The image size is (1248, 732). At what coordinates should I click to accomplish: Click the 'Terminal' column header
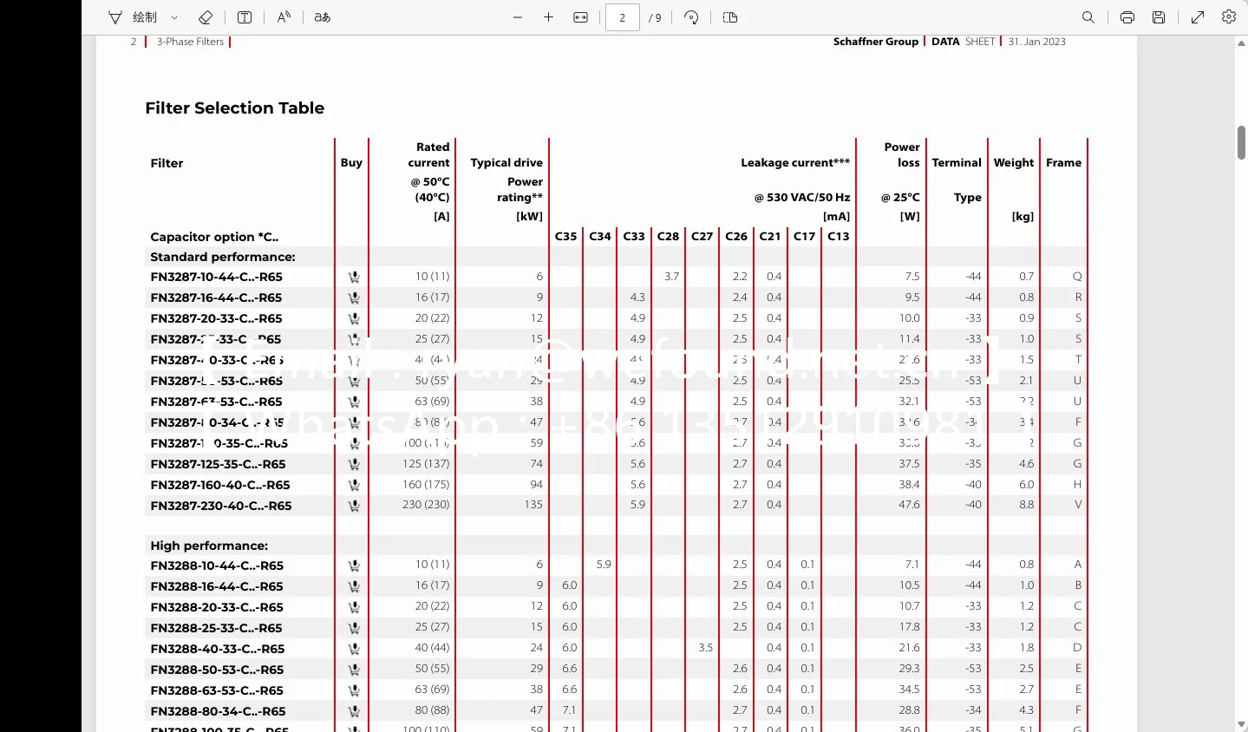point(957,163)
